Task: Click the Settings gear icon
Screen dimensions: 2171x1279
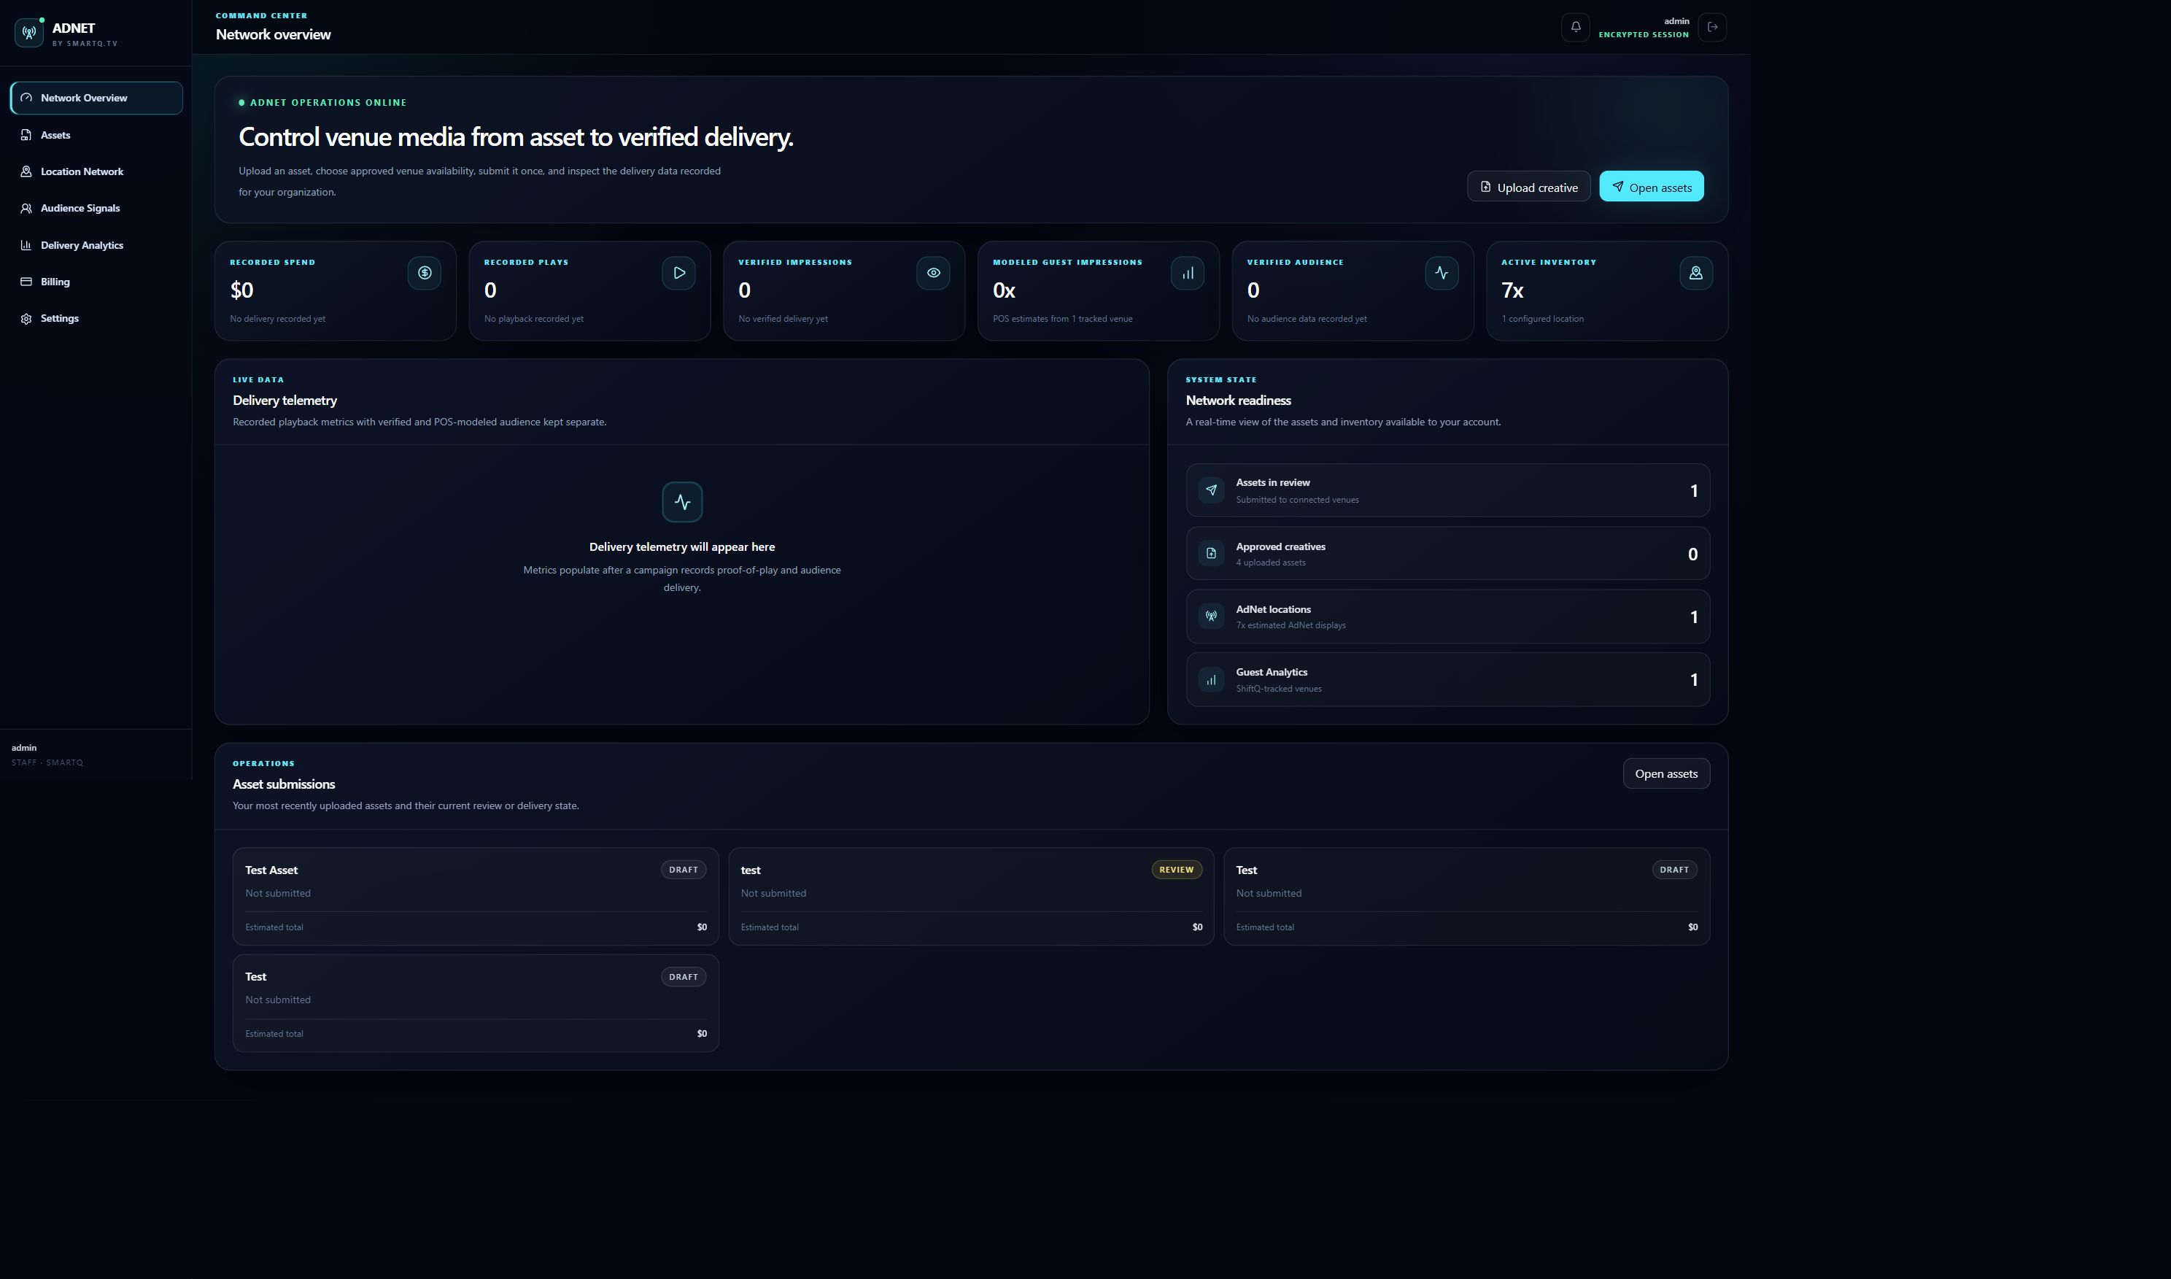Action: click(27, 319)
